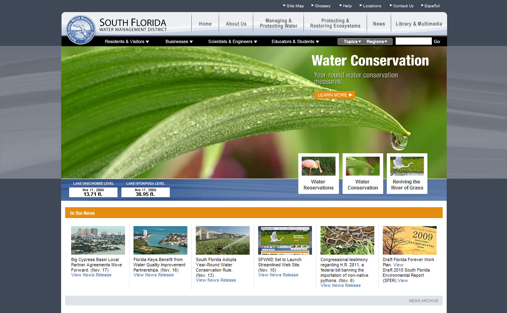The width and height of the screenshot is (507, 313).
Task: Click the Go search button
Action: (x=437, y=41)
